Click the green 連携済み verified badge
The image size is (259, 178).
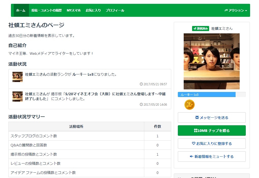pyautogui.click(x=200, y=29)
